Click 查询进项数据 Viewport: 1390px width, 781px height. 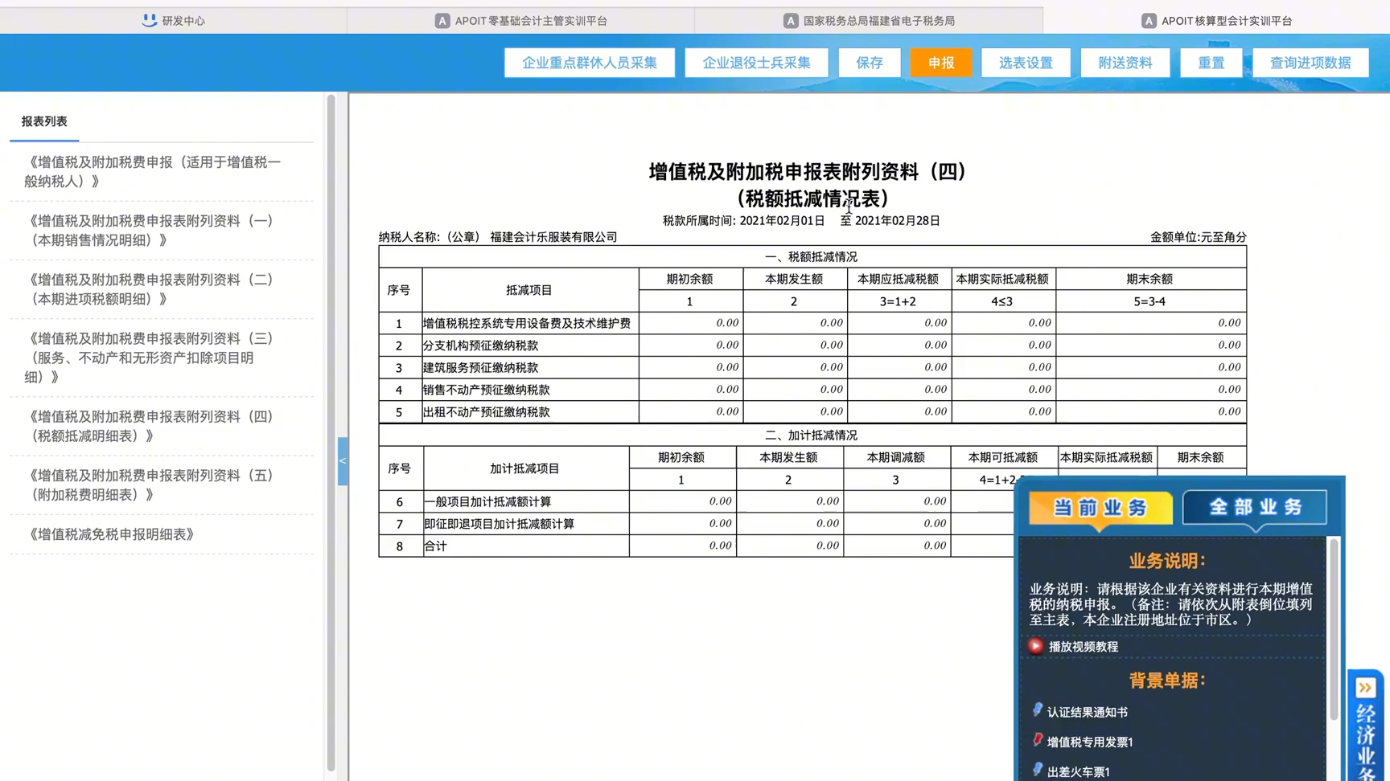(1310, 62)
